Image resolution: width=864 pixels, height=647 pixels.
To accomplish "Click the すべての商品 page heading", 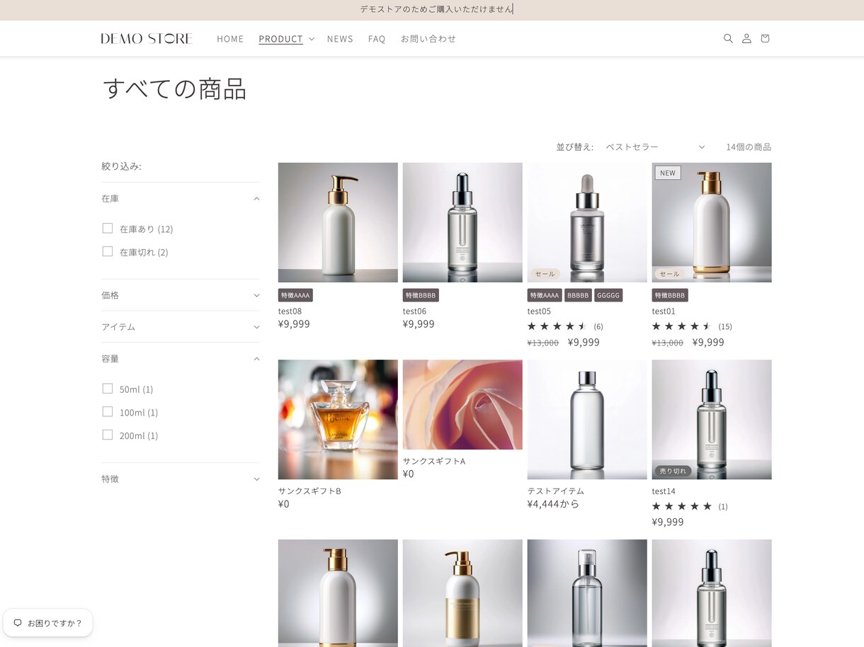I will [x=174, y=89].
